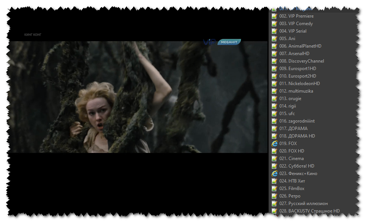Switch to channel 024. НТВ Хит

292,181
